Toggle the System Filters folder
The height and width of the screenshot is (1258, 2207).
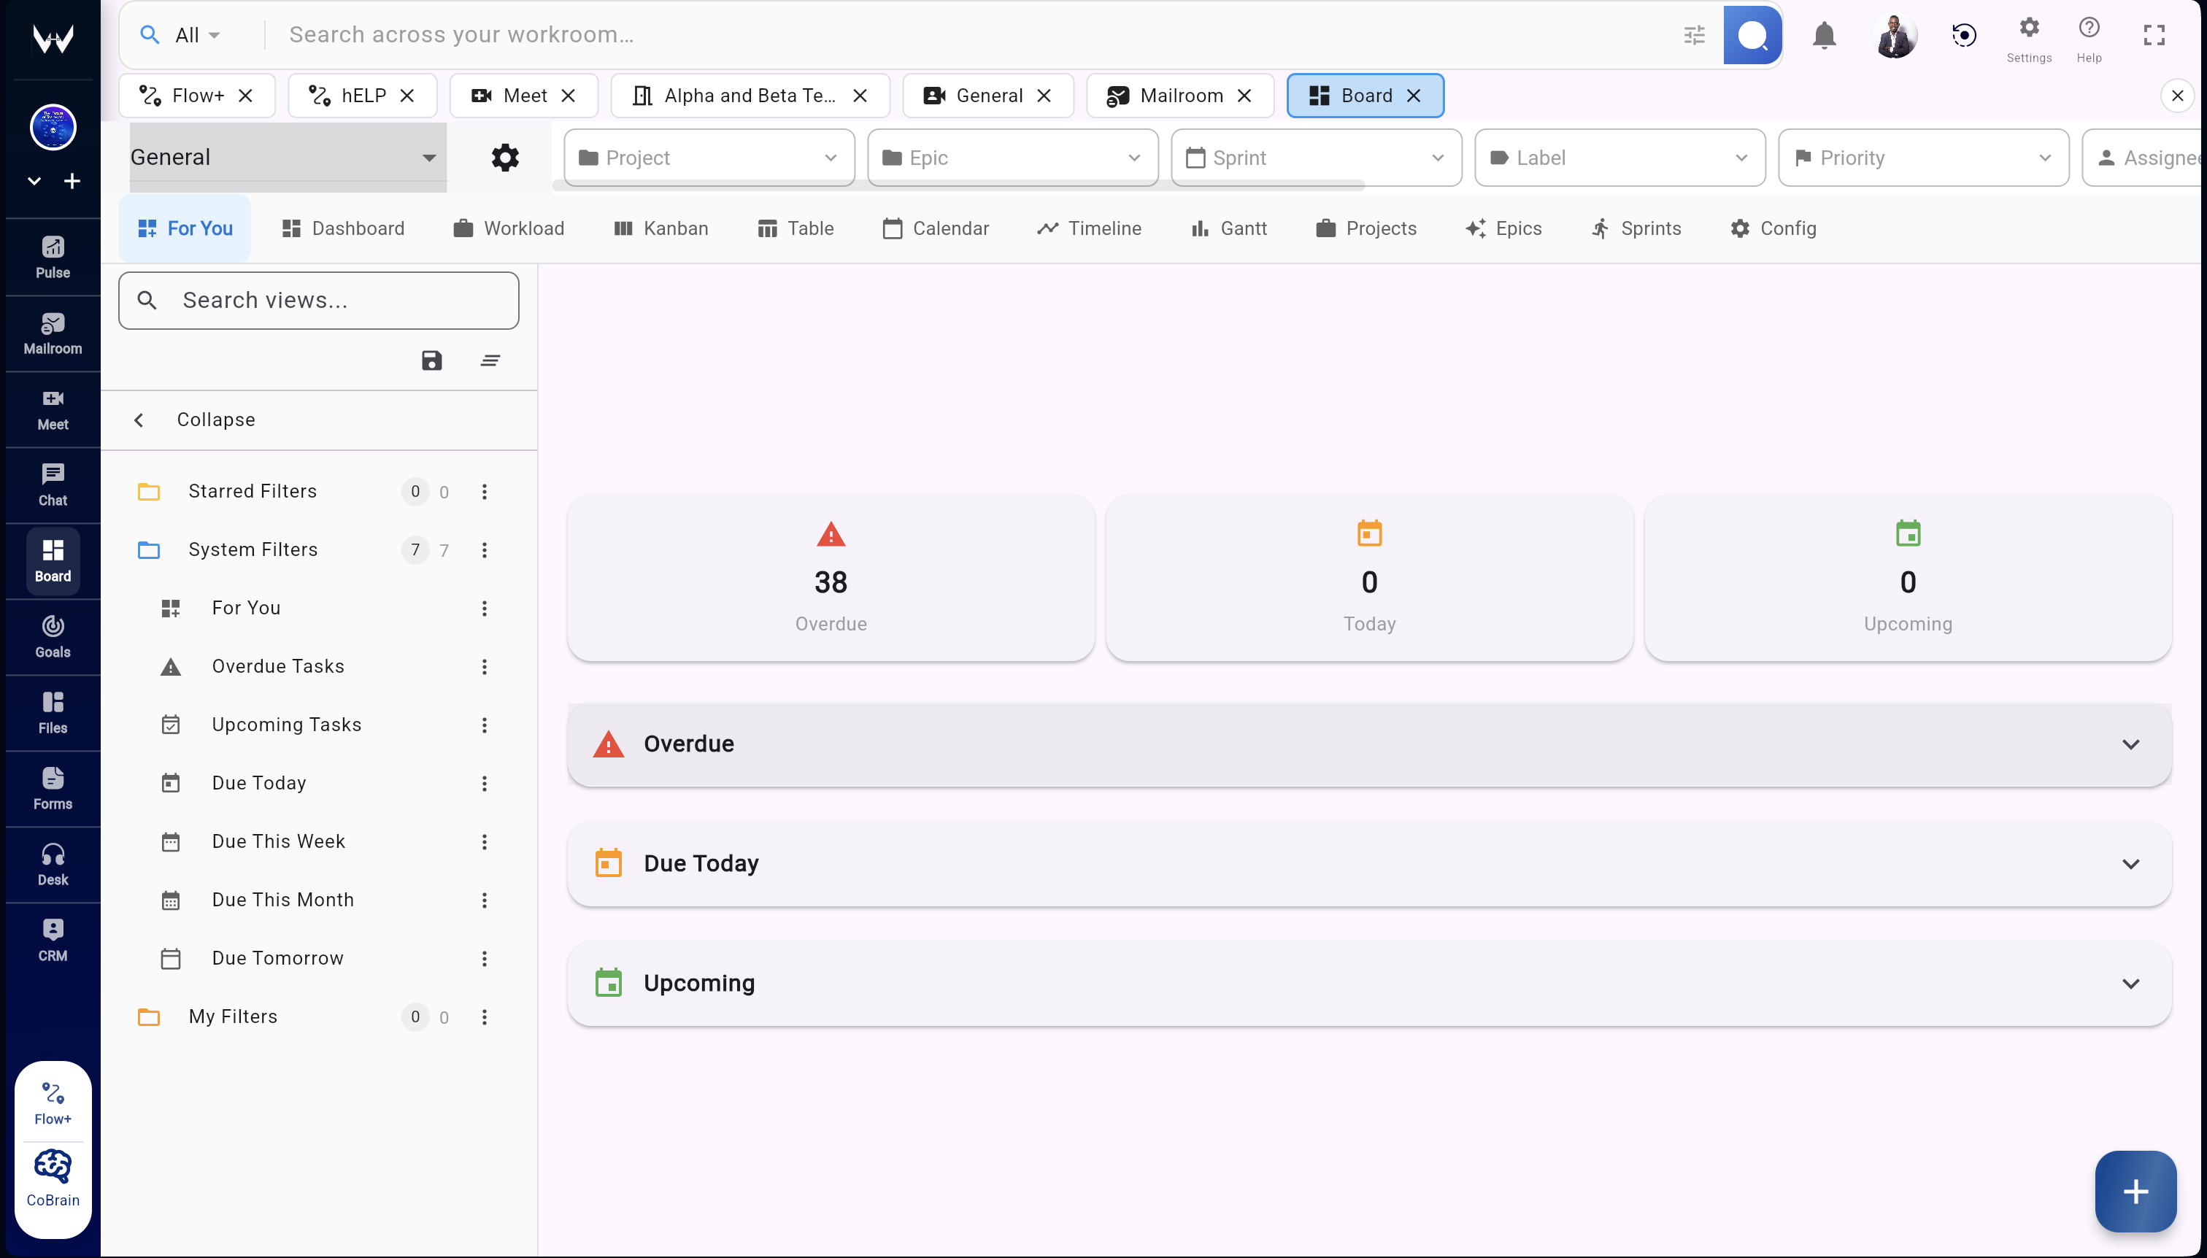coord(253,549)
